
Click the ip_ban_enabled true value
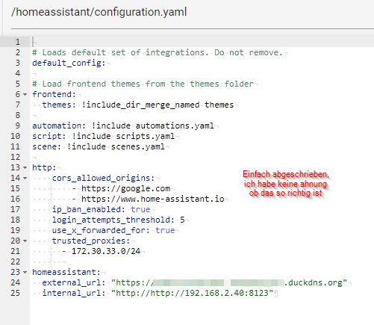140,209
